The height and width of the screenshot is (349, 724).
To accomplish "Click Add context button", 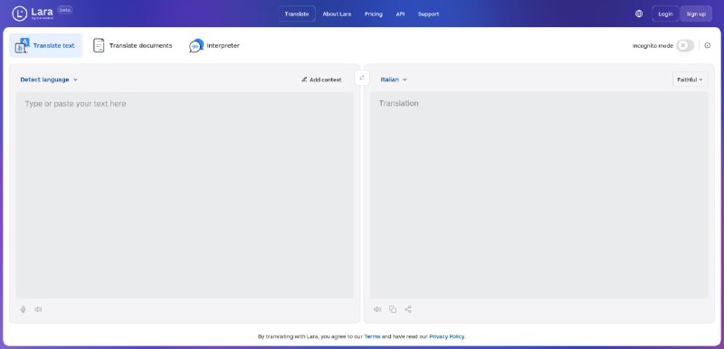I will point(321,80).
